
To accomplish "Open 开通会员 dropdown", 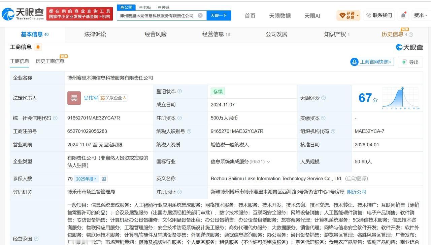I will (x=348, y=15).
